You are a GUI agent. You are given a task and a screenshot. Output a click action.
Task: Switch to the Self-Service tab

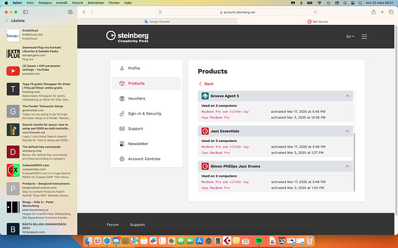pyautogui.click(x=317, y=22)
